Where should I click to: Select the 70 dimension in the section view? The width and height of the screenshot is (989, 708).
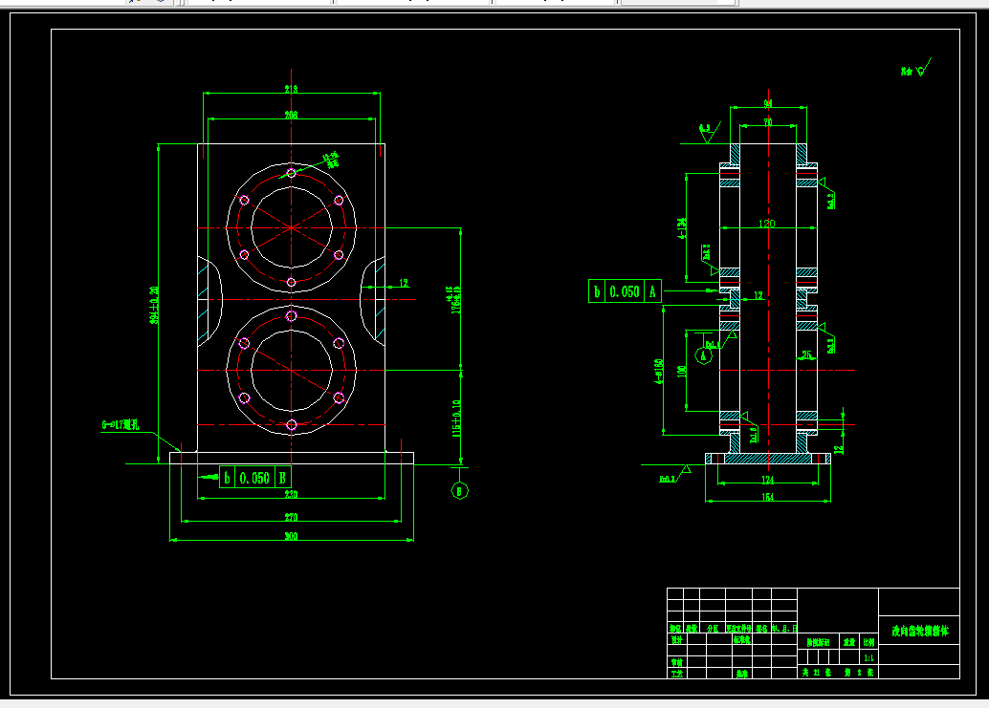768,123
